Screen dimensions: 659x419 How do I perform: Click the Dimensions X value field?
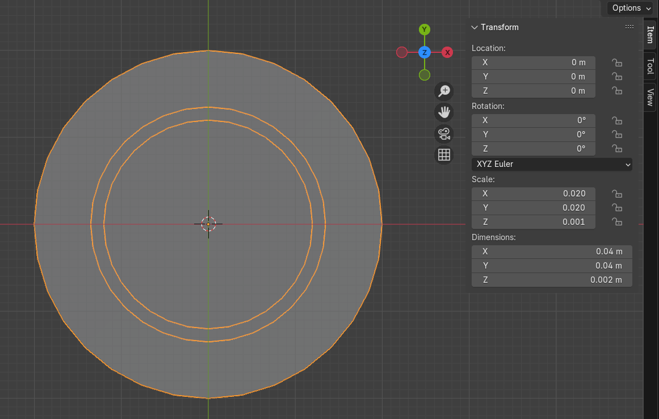[552, 252]
